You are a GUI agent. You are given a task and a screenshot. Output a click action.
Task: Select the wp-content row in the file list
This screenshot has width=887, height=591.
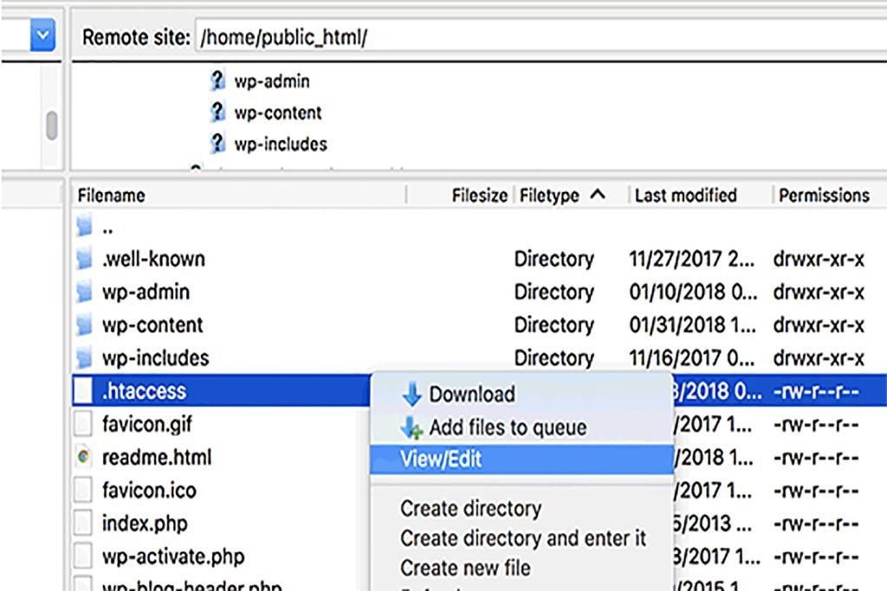(x=479, y=324)
